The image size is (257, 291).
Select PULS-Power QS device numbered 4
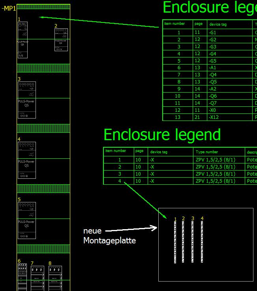[27, 160]
